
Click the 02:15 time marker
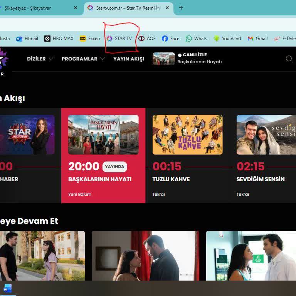[251, 166]
